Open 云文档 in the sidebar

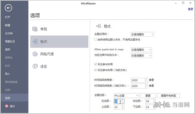point(9,33)
